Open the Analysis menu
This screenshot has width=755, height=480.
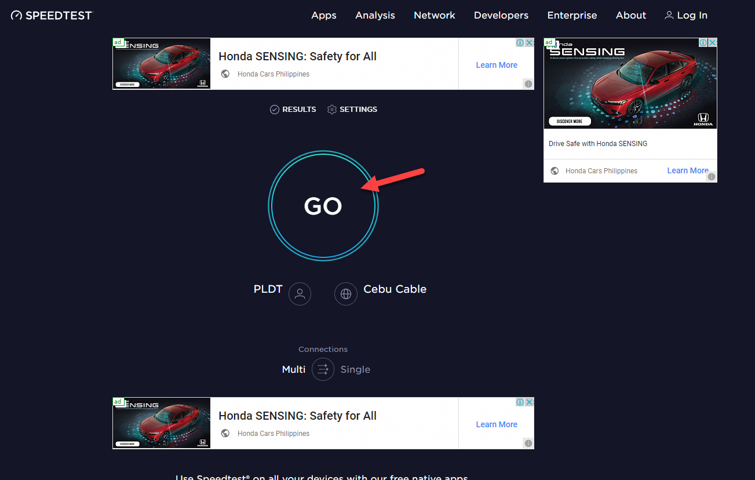[375, 16]
